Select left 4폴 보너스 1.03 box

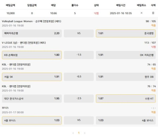[x=32, y=120]
